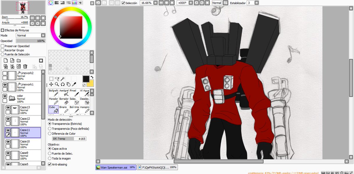The image size is (354, 174).
Task: Select layer Capa9
Action: pos(23,155)
